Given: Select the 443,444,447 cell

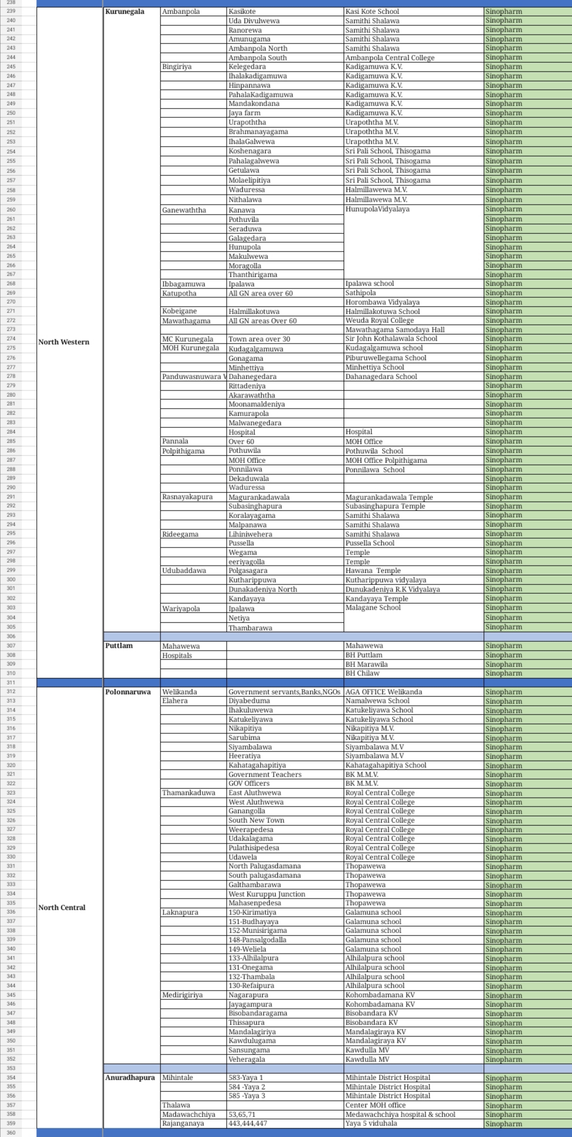Looking at the screenshot, I should (285, 1124).
